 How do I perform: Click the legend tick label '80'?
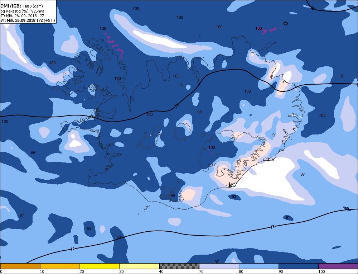241,271
